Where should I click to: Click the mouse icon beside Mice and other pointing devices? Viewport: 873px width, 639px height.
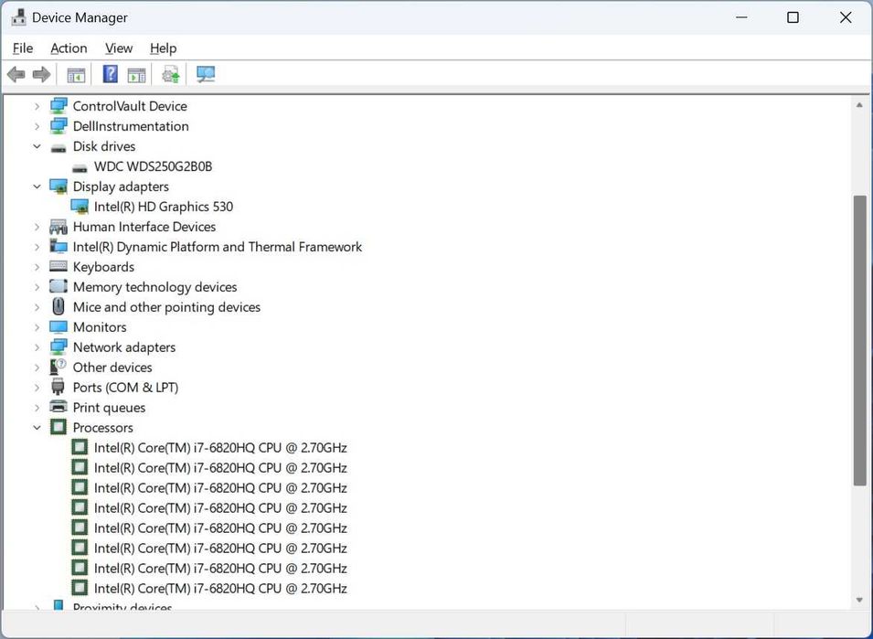click(59, 306)
